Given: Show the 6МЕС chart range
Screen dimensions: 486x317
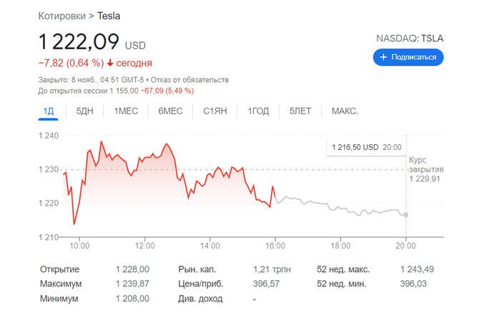Looking at the screenshot, I should pos(171,111).
